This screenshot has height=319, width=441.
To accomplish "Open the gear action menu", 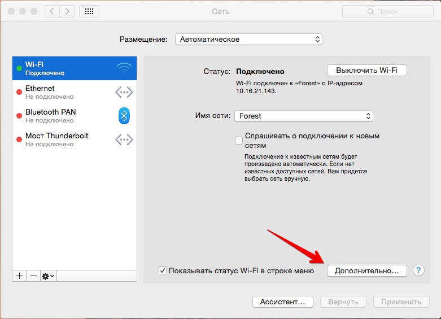I will pyautogui.click(x=48, y=276).
